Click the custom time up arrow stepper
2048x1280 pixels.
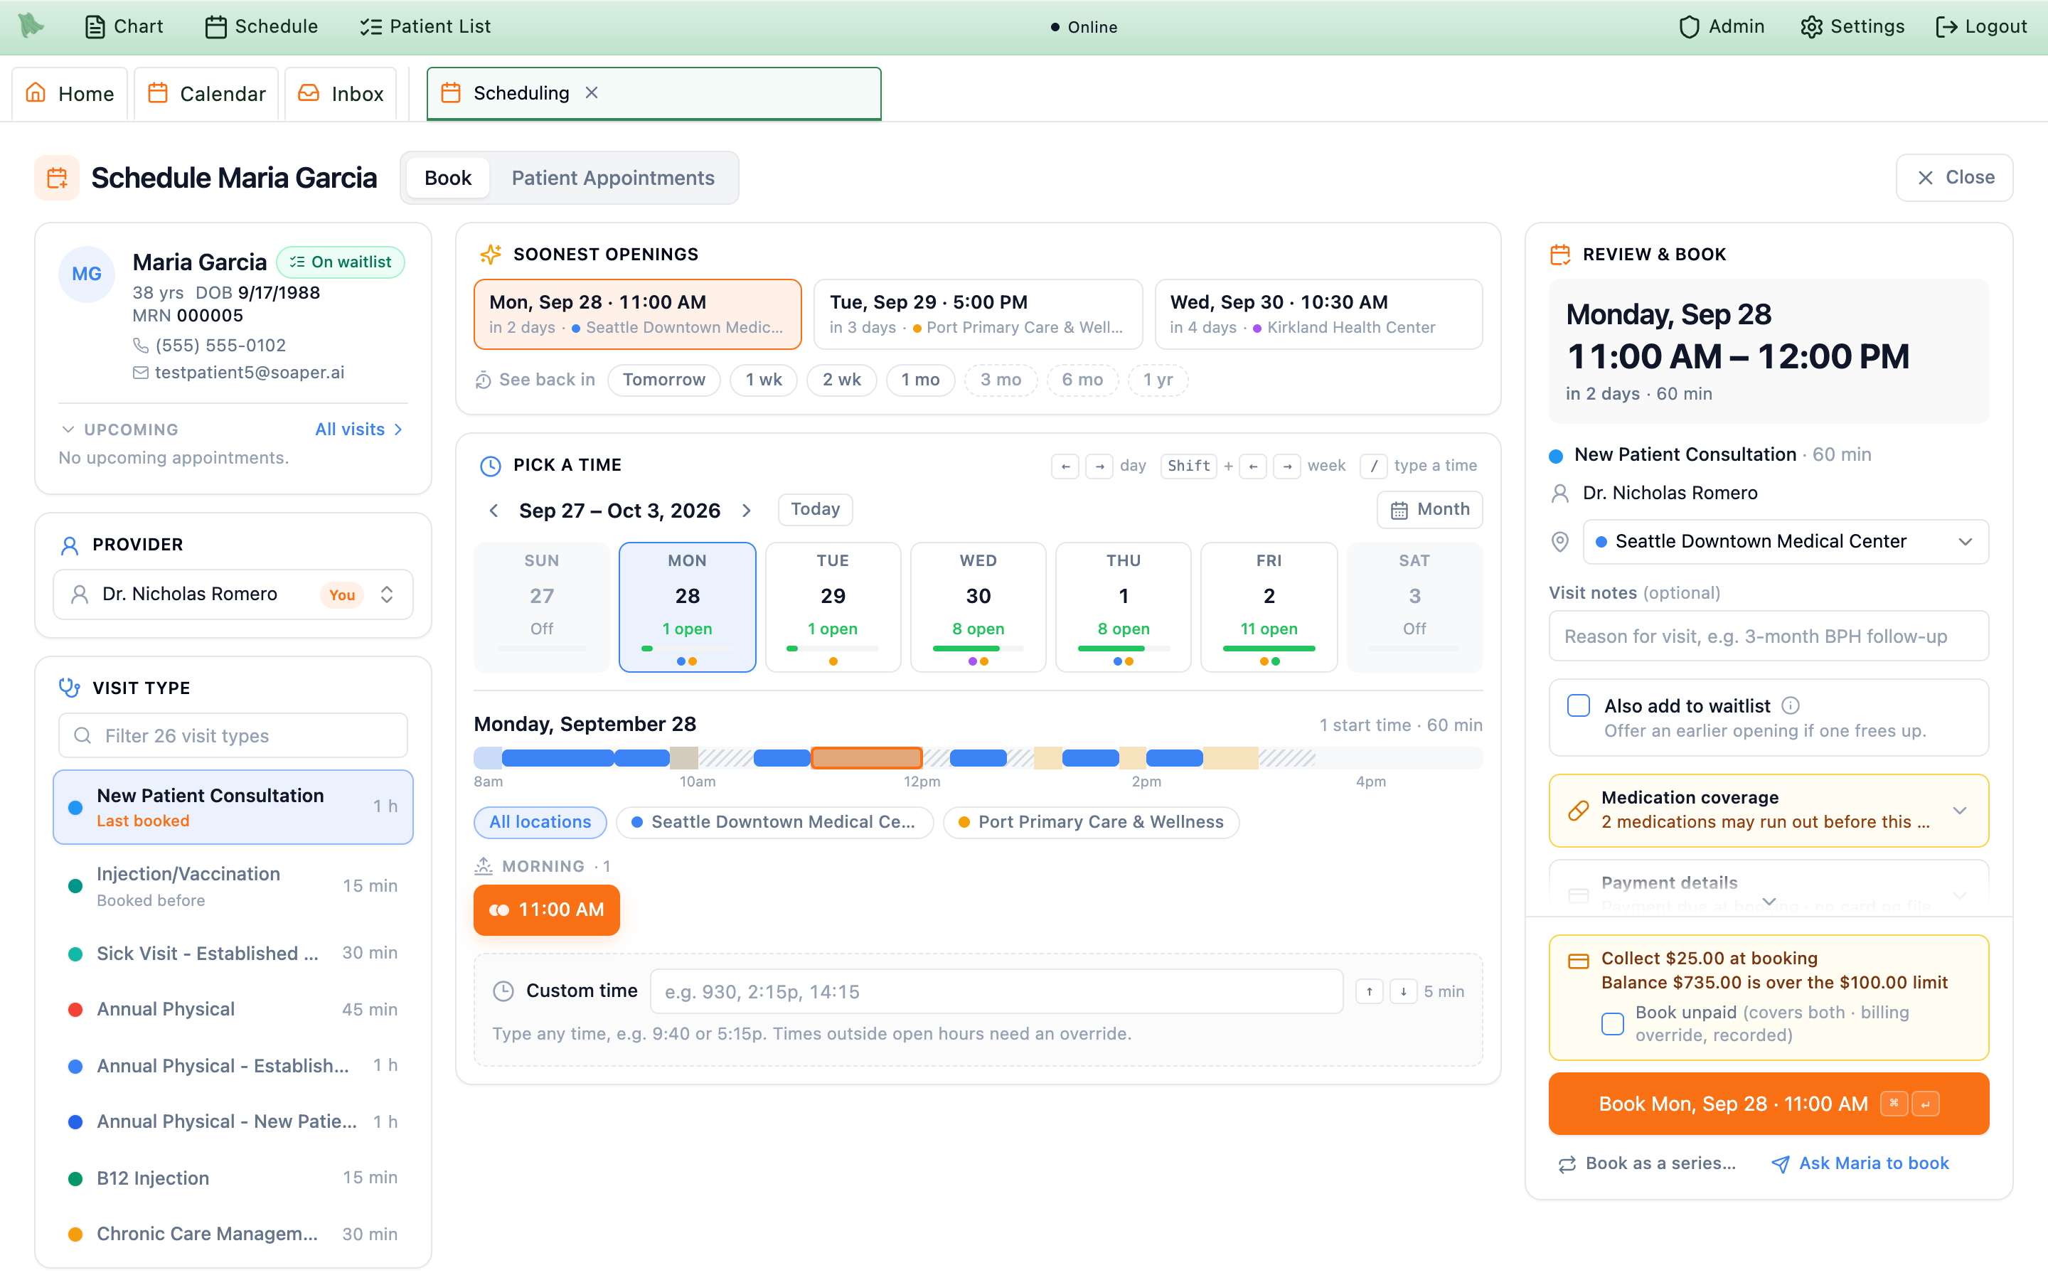(1370, 991)
